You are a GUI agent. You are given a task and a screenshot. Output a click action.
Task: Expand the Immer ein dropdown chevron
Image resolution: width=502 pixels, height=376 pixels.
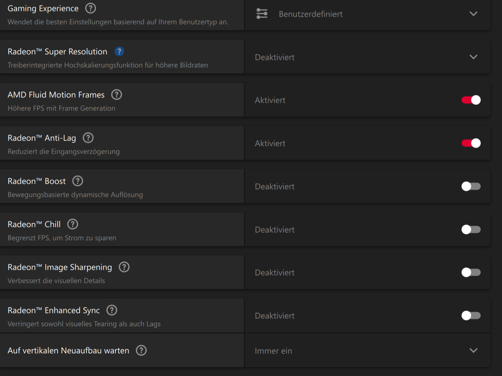click(473, 351)
